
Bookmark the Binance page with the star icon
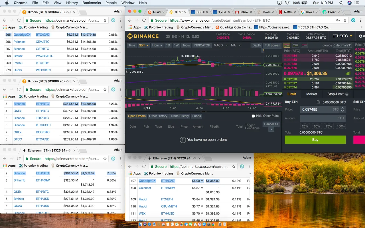pos(345,20)
